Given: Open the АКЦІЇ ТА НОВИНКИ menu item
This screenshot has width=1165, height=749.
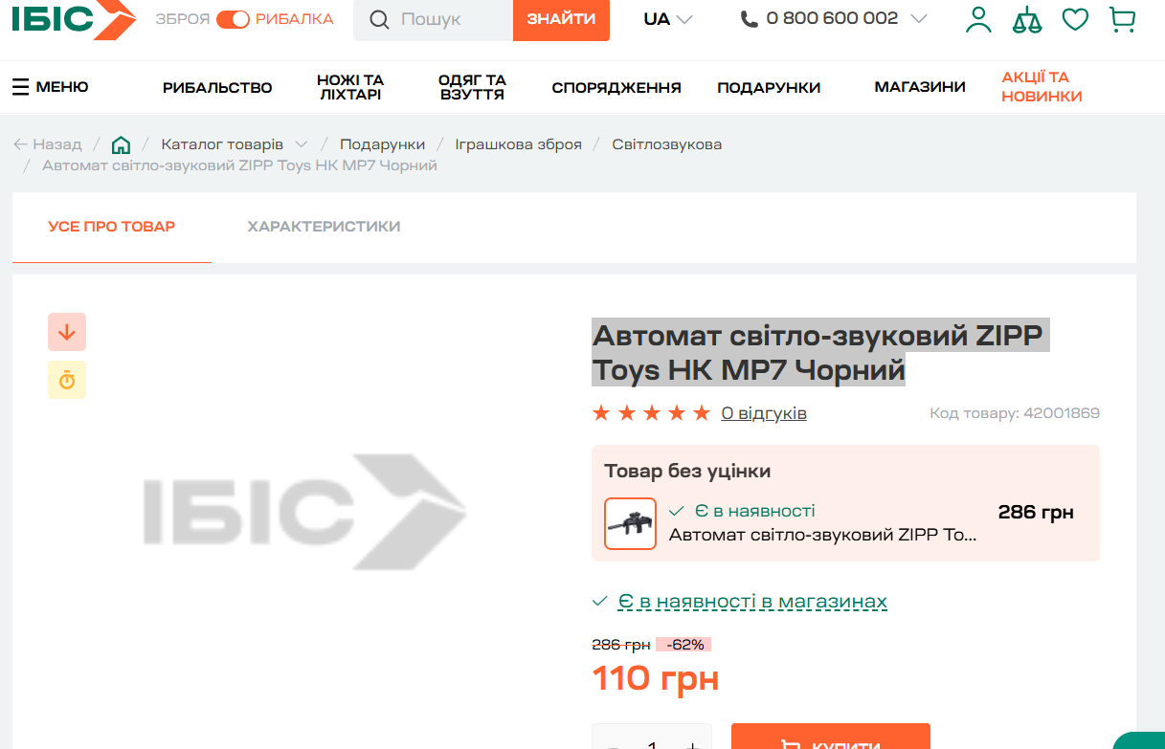Looking at the screenshot, I should pos(1042,87).
